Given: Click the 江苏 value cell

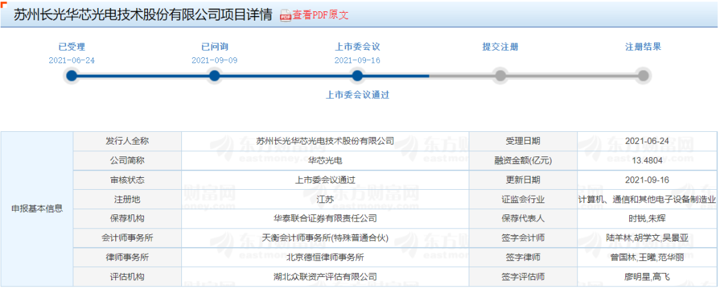Looking at the screenshot, I should 325,200.
